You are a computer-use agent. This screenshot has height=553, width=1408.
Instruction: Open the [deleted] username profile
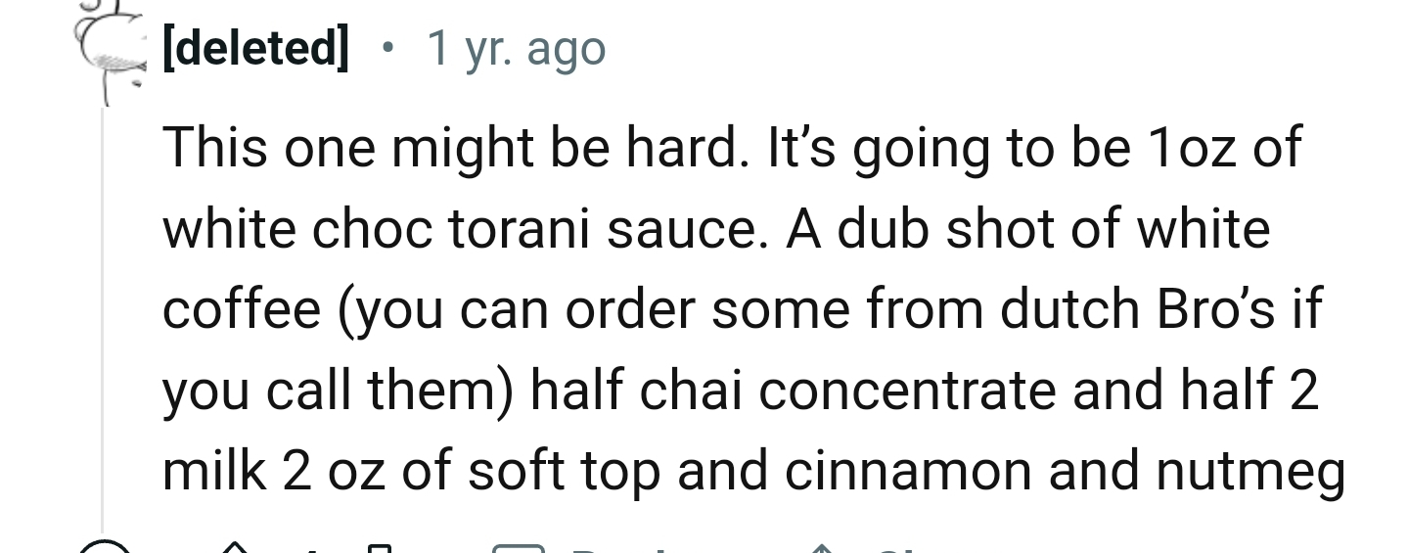(254, 49)
